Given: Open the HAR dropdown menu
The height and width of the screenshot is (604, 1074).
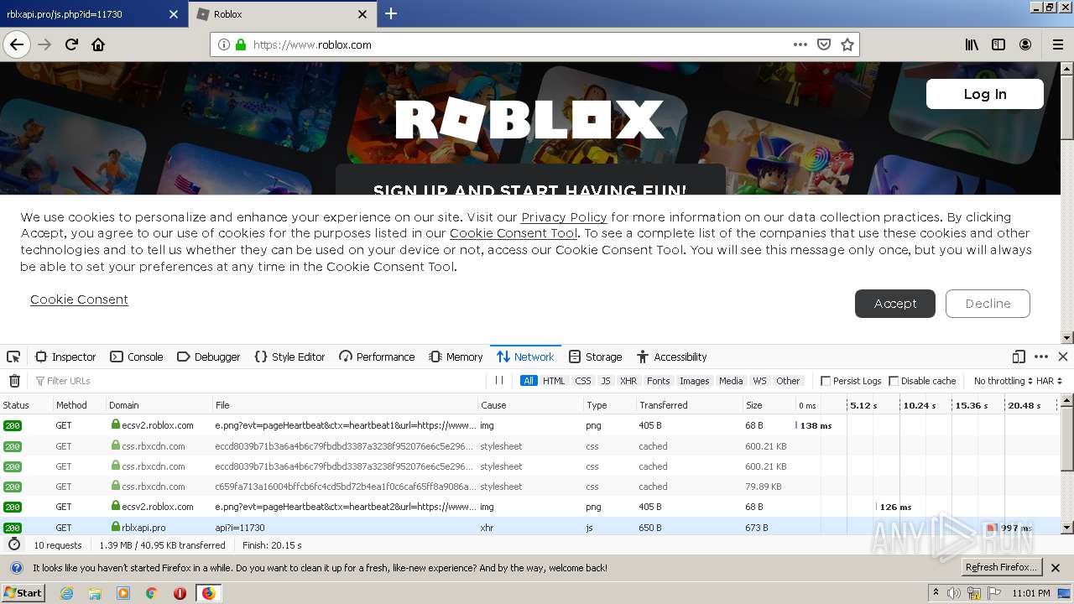Looking at the screenshot, I should 1049,381.
